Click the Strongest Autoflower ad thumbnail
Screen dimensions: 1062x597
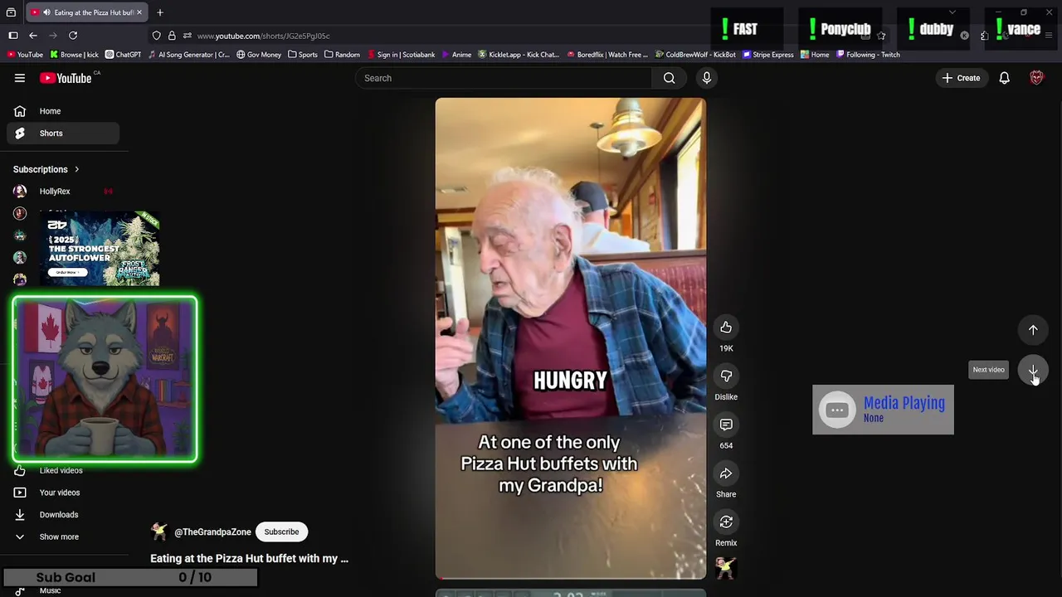point(100,249)
